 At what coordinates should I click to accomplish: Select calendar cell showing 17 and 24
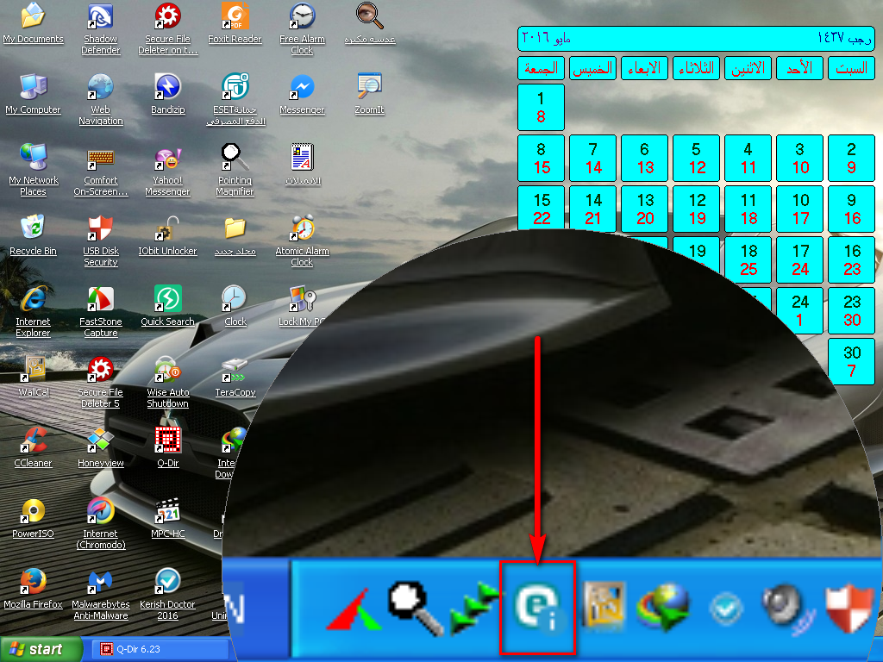799,259
